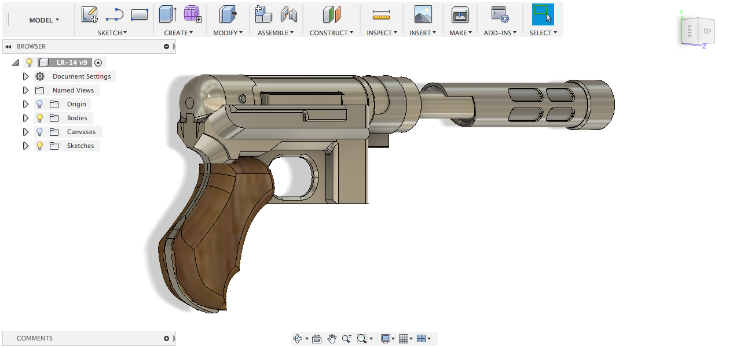Open the MAKE menu
Image resolution: width=729 pixels, height=348 pixels.
461,33
